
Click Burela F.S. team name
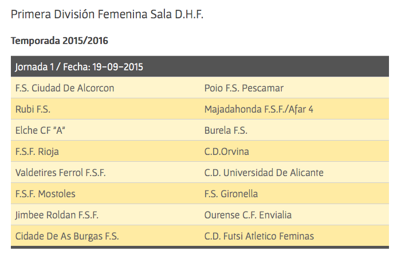[x=226, y=130]
